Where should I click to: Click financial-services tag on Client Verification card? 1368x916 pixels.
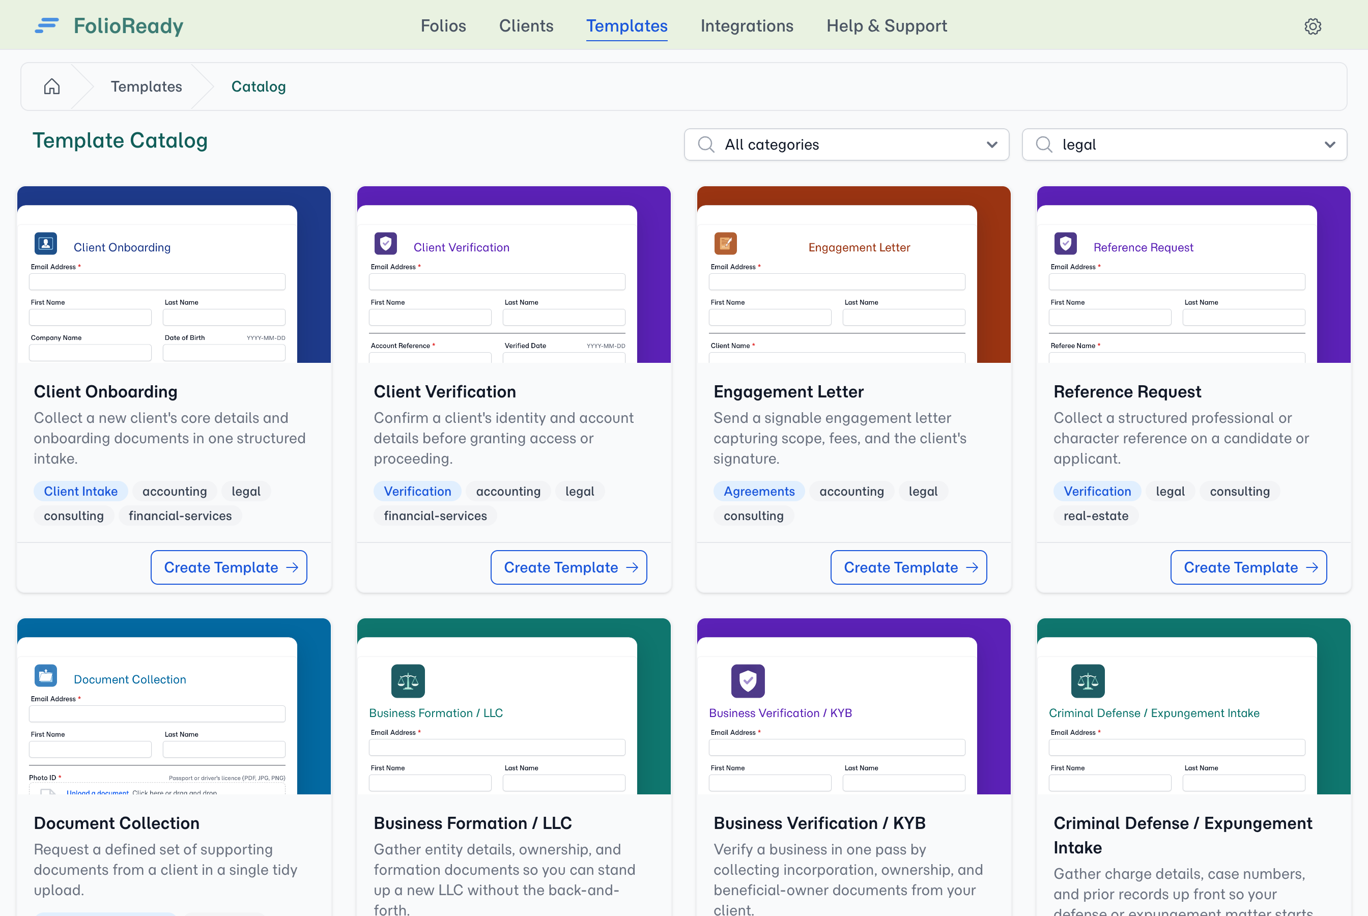tap(435, 516)
